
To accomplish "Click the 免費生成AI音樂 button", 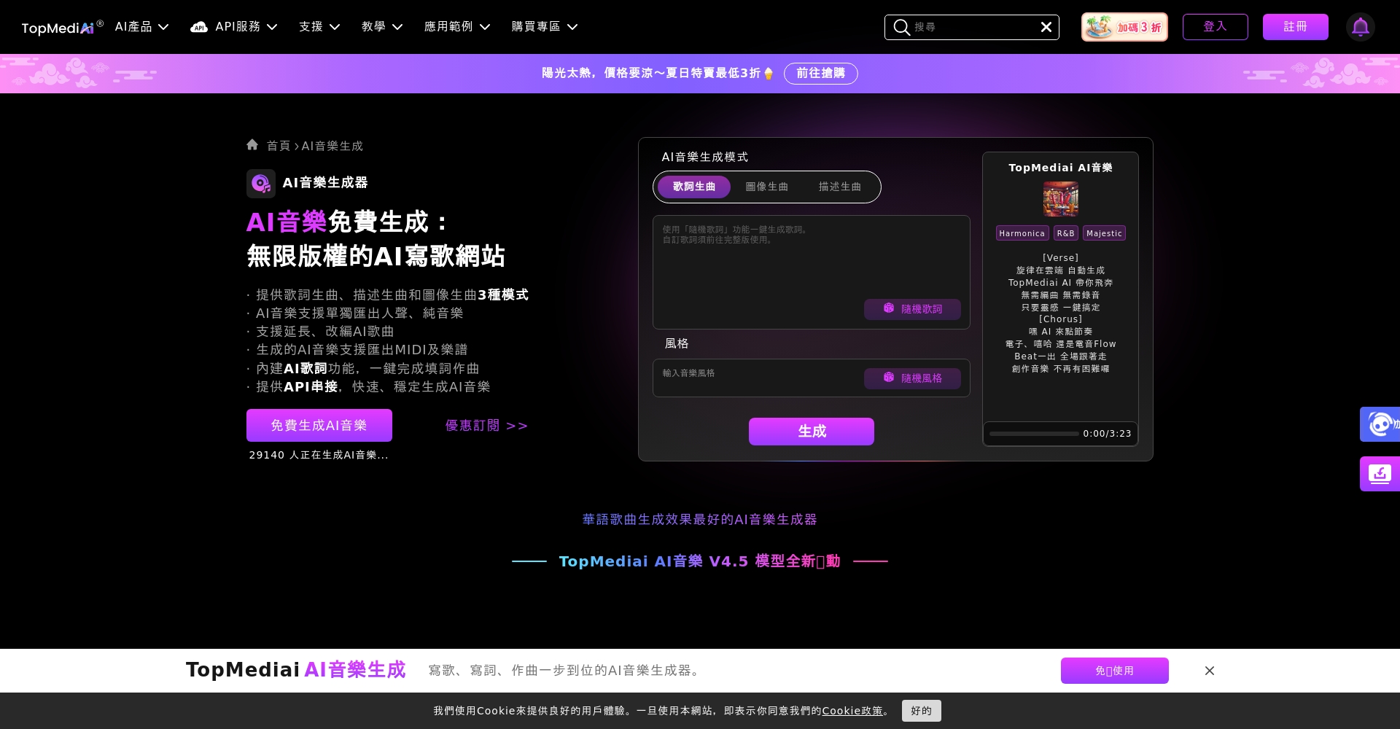I will (x=319, y=426).
